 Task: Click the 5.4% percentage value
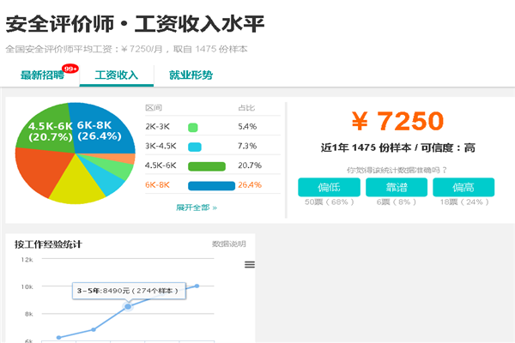click(x=247, y=127)
